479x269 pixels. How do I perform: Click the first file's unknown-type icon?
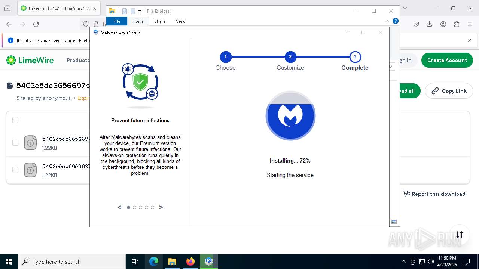tap(30, 143)
